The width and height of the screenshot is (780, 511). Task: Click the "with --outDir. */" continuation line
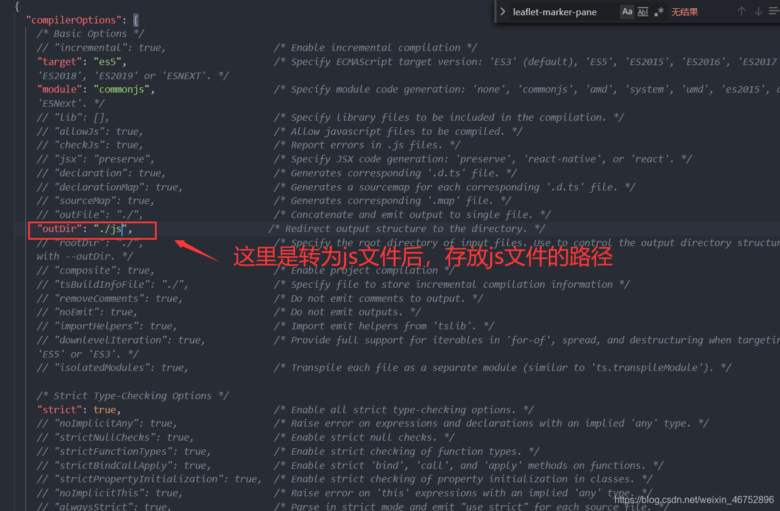point(85,256)
